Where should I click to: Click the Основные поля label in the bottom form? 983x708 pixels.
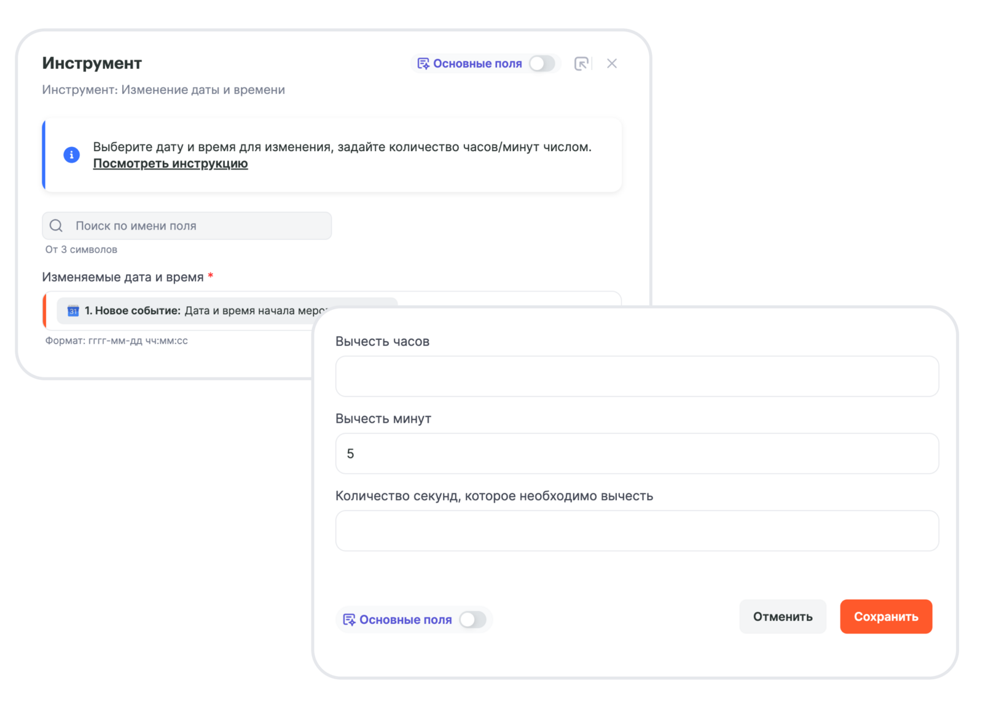(405, 619)
